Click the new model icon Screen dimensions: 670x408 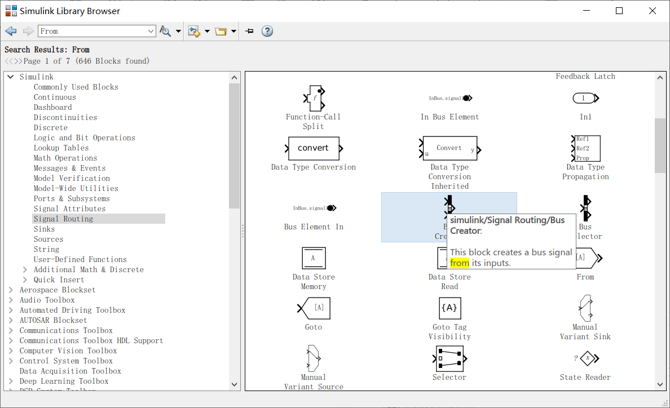point(194,31)
